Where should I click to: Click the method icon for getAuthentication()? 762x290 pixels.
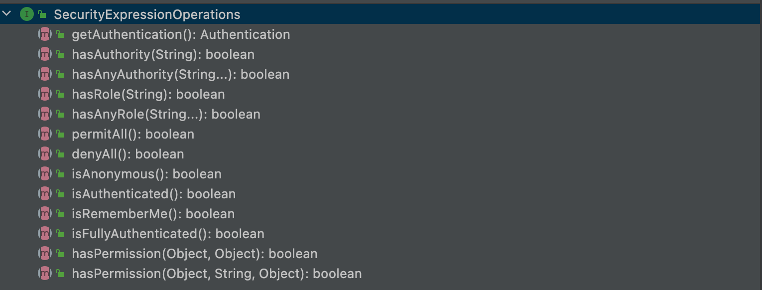(x=45, y=34)
